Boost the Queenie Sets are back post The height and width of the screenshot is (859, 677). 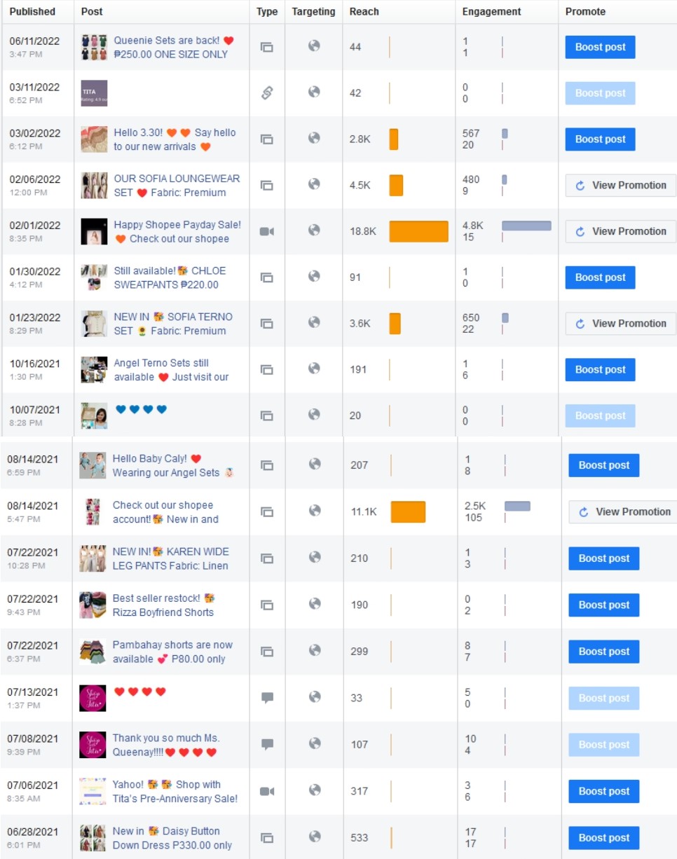click(x=600, y=47)
